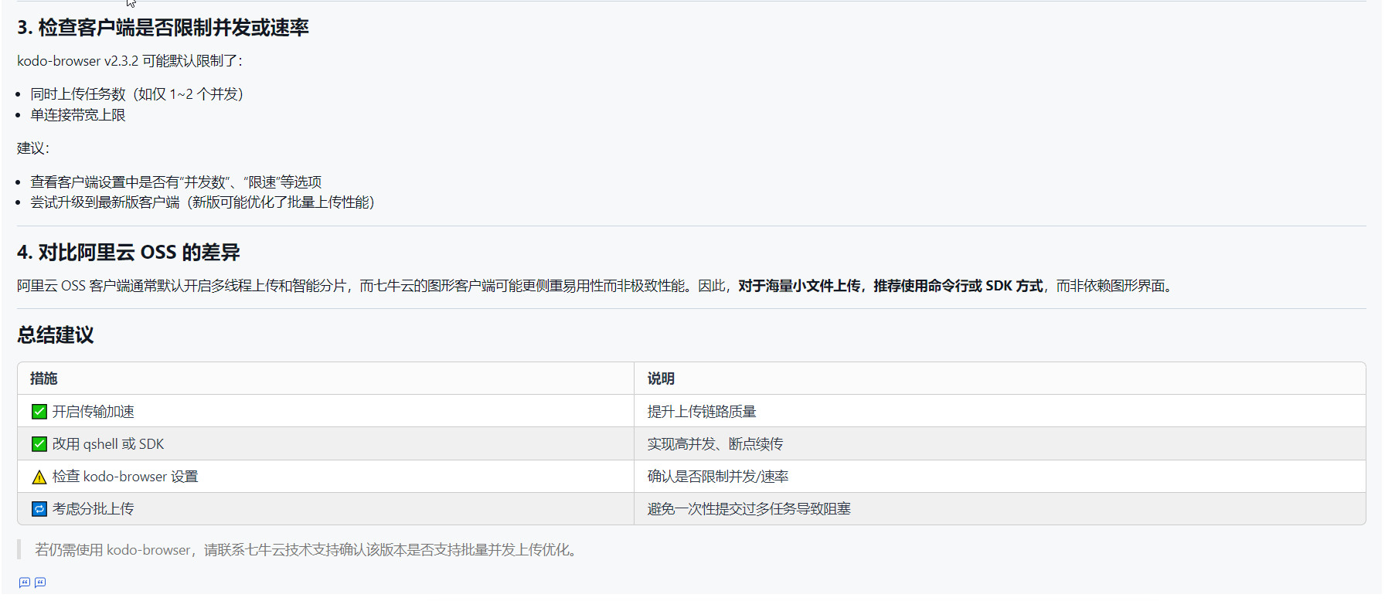Click the 避免一次性提交过多任务导致阻塞 table cell
The width and height of the screenshot is (1385, 601).
click(x=749, y=509)
